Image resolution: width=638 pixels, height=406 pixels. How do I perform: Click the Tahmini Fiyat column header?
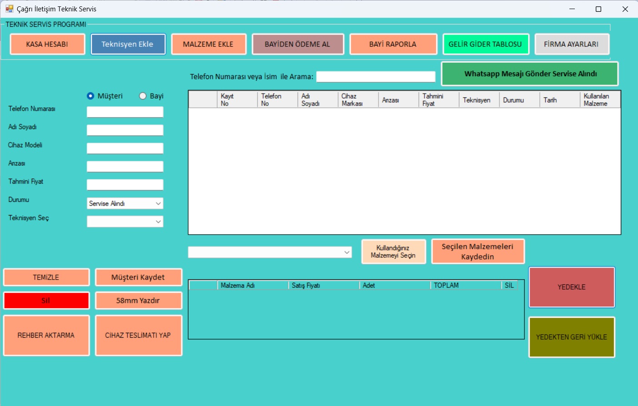[438, 100]
